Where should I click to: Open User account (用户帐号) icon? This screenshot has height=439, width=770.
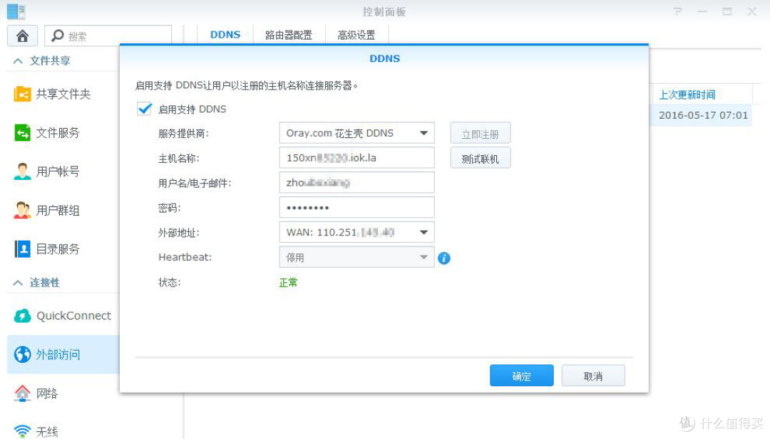click(x=22, y=171)
